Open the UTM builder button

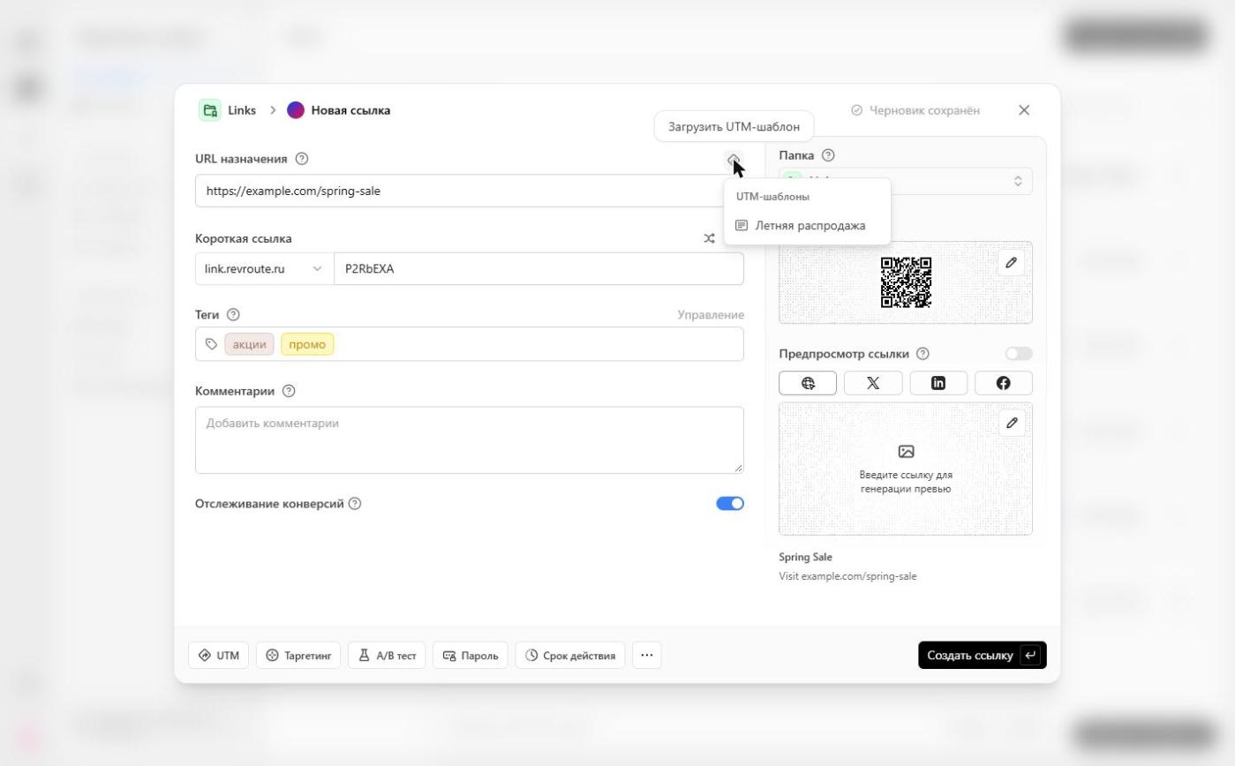pyautogui.click(x=219, y=656)
